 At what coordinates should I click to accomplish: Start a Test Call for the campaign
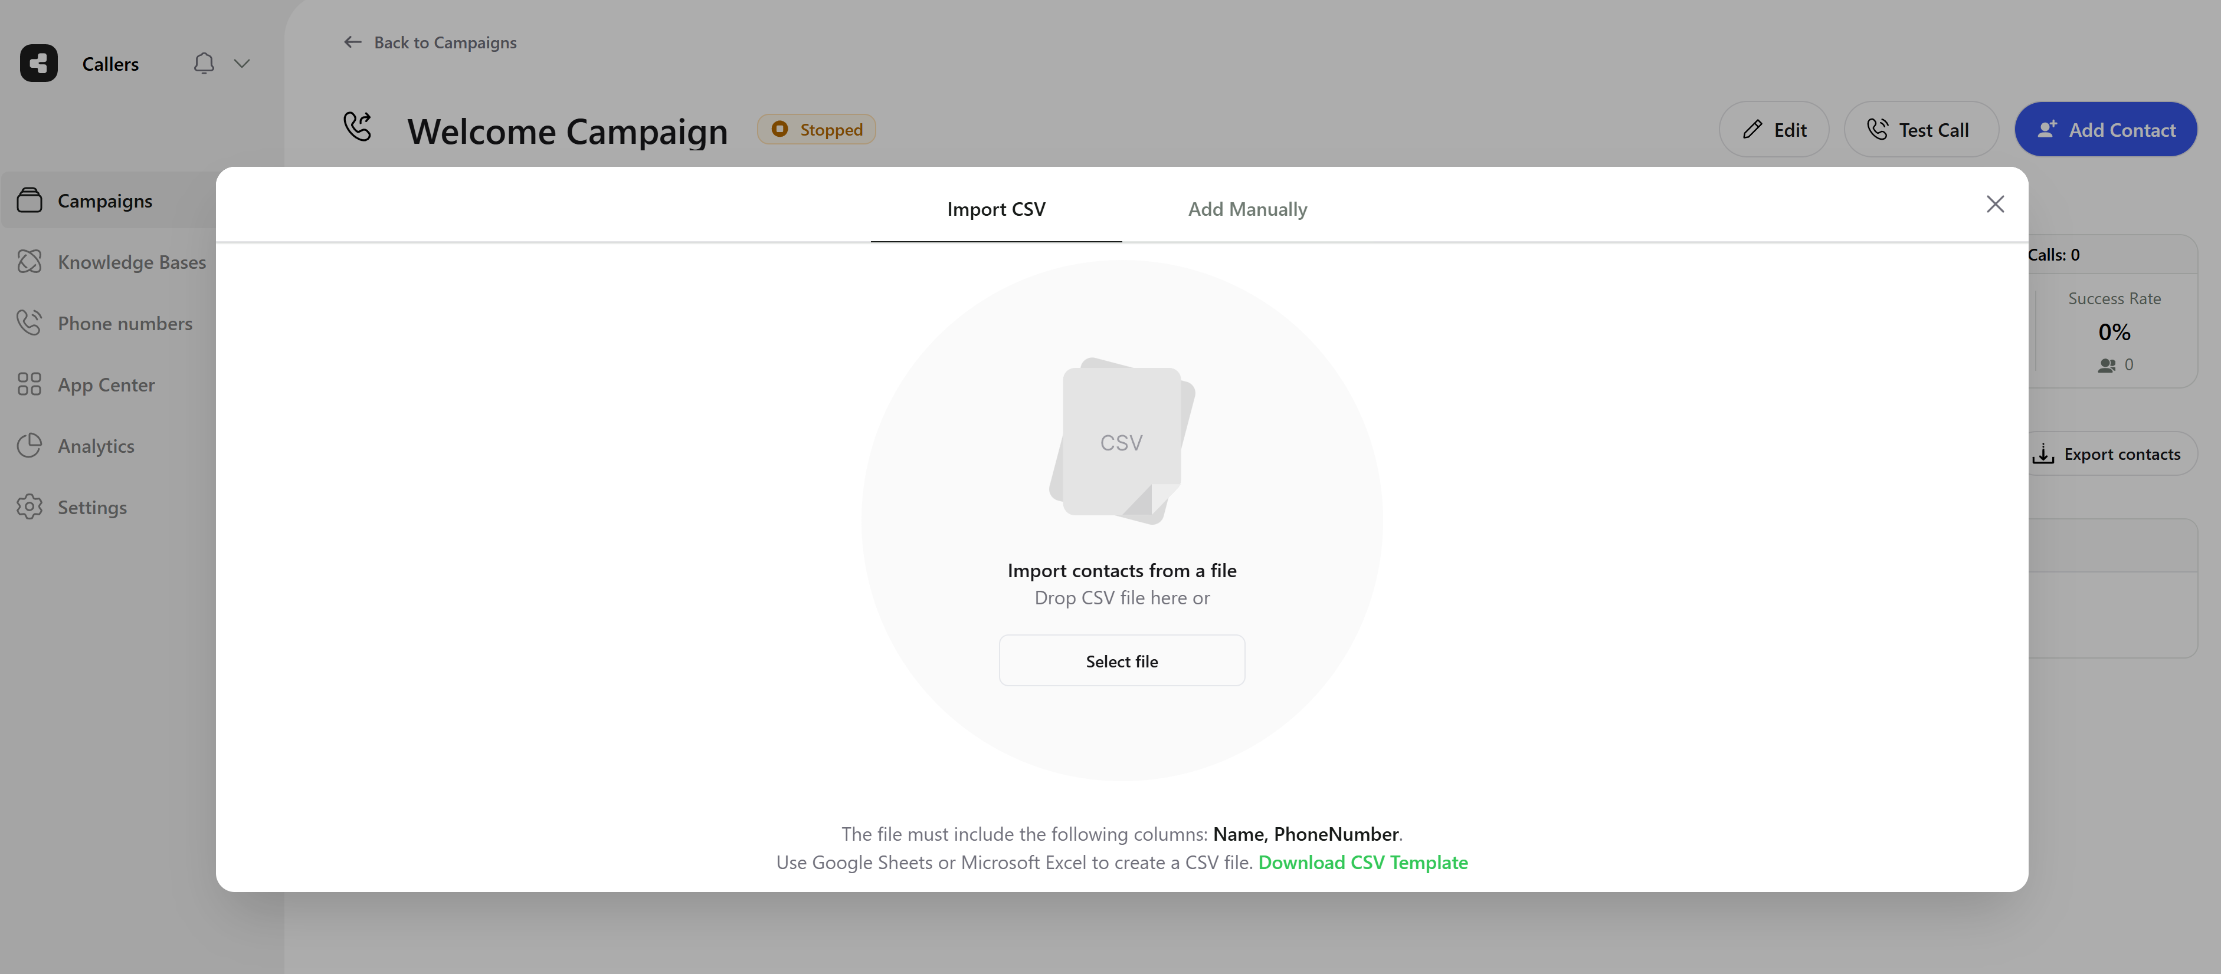1921,129
